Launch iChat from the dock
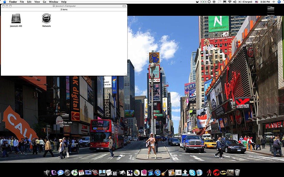The image size is (284, 177). [x=60, y=173]
